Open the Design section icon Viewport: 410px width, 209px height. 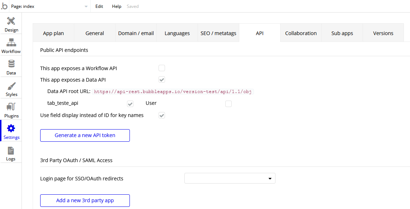(11, 21)
